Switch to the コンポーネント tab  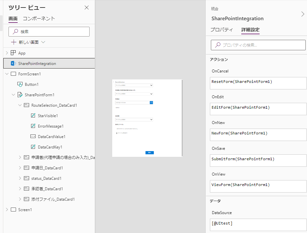(x=39, y=19)
